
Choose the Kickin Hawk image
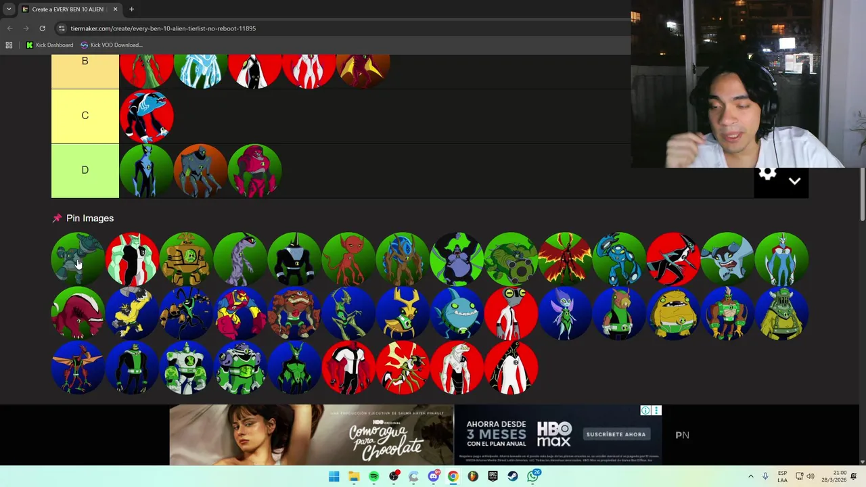pos(727,312)
